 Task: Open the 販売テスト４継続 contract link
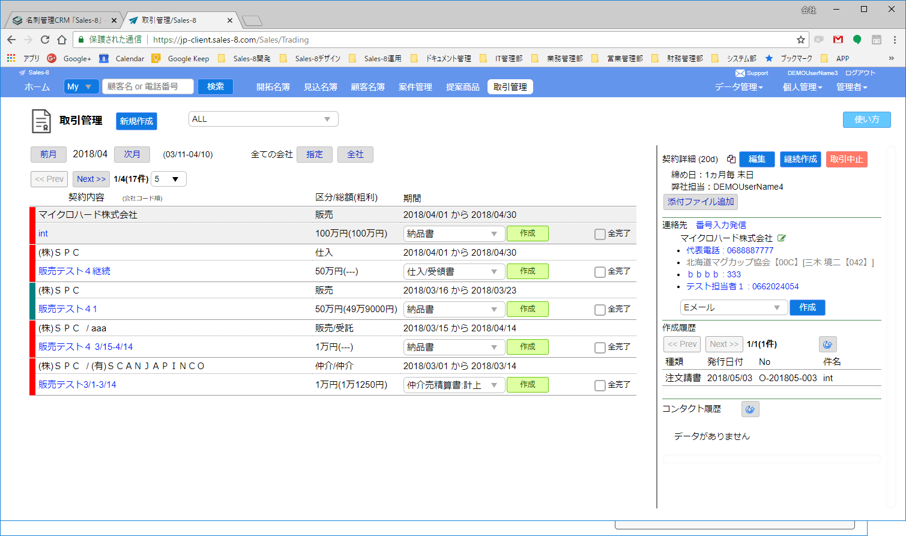[74, 271]
